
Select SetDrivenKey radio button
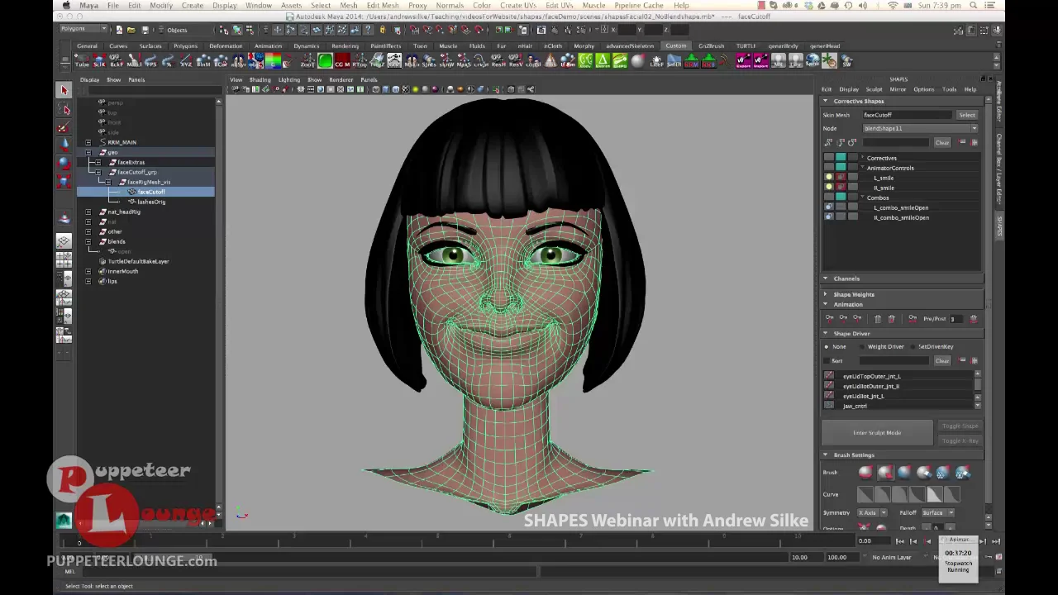point(913,346)
